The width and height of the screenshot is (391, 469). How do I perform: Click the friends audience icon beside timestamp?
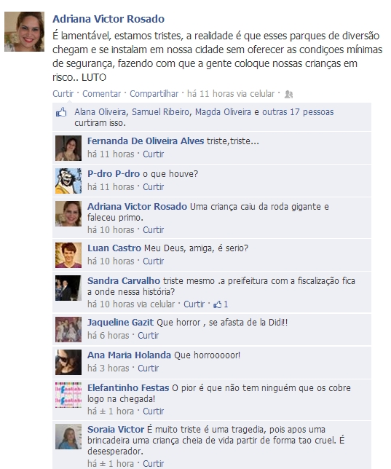[x=288, y=94]
